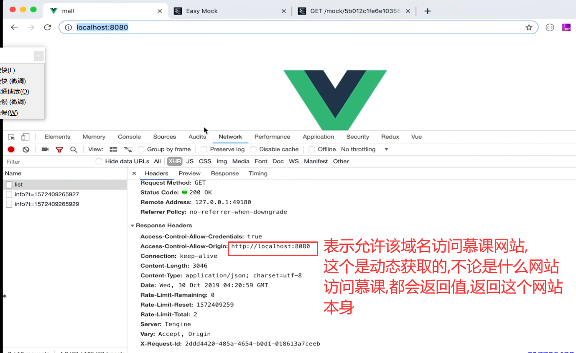
Task: Clear the network log
Action: (26, 150)
